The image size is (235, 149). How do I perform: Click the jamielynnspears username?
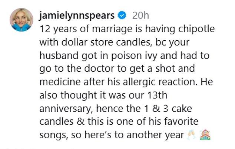point(76,16)
